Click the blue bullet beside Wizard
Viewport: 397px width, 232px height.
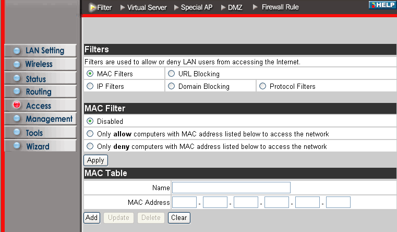(17, 146)
